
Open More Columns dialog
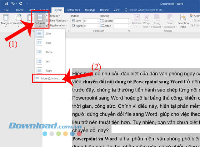pos(49,78)
